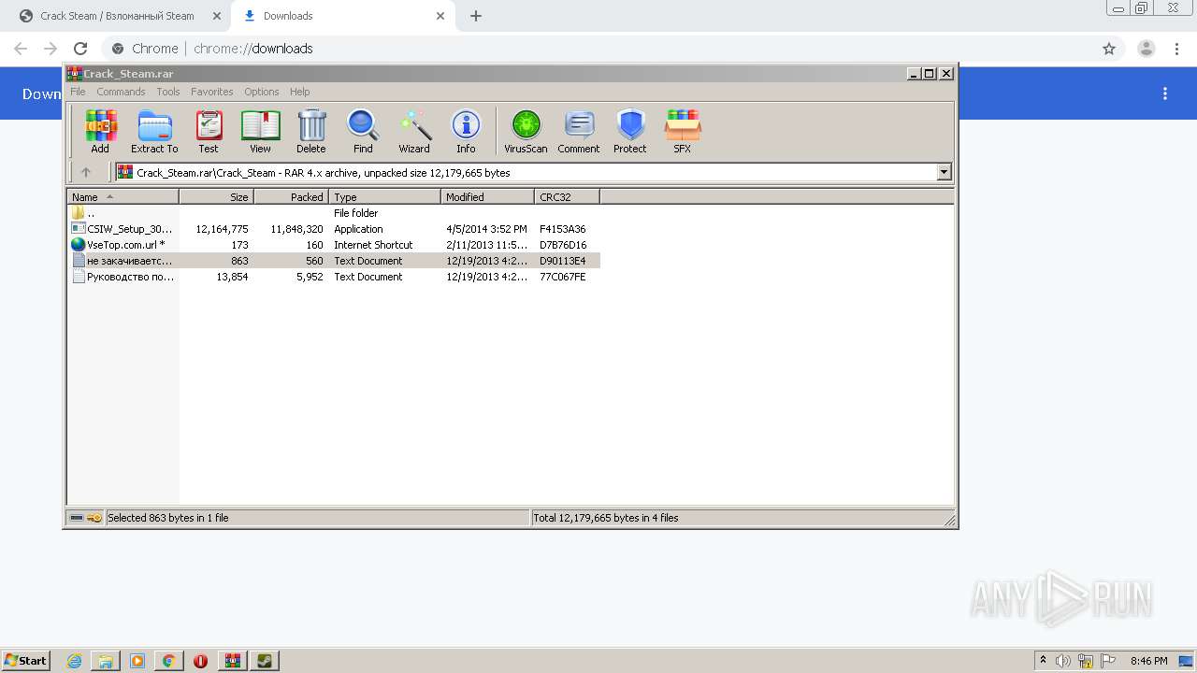
Task: Open the Windows Start menu
Action: 25,660
